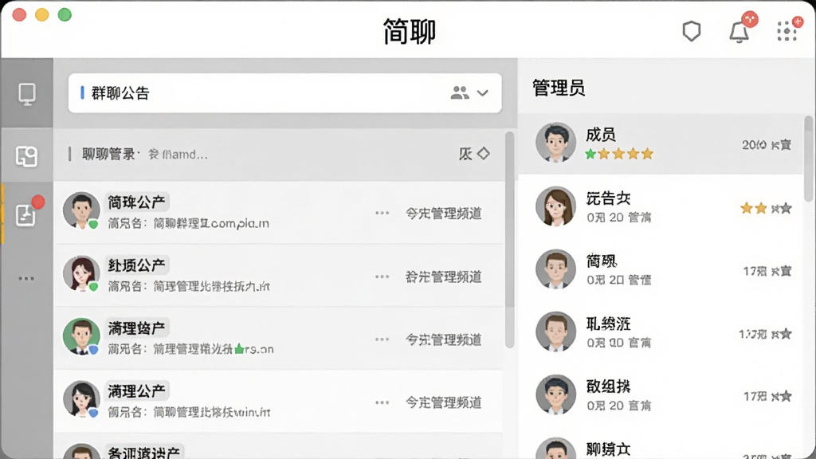The height and width of the screenshot is (459, 816).
Task: Select the 滴理焓产 chat name
Action: click(x=136, y=328)
